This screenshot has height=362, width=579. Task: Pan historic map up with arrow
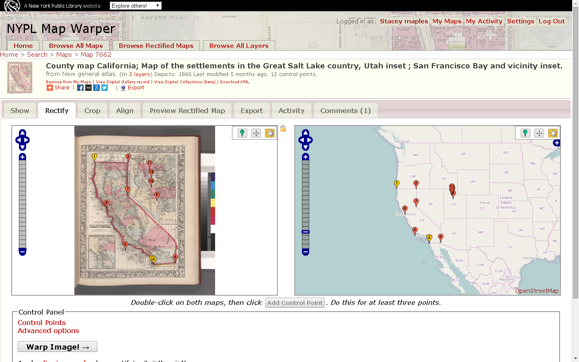click(x=23, y=133)
